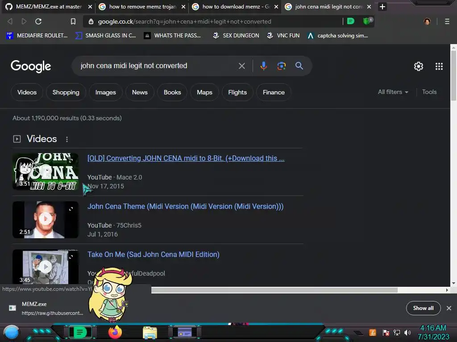Viewport: 457px width, 342px height.
Task: Open the green shield extension icon
Action: coord(367,21)
